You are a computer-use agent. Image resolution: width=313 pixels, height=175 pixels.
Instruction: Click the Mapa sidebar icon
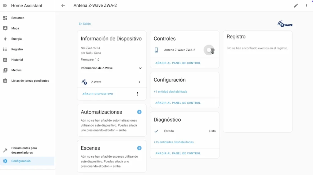coord(5,28)
